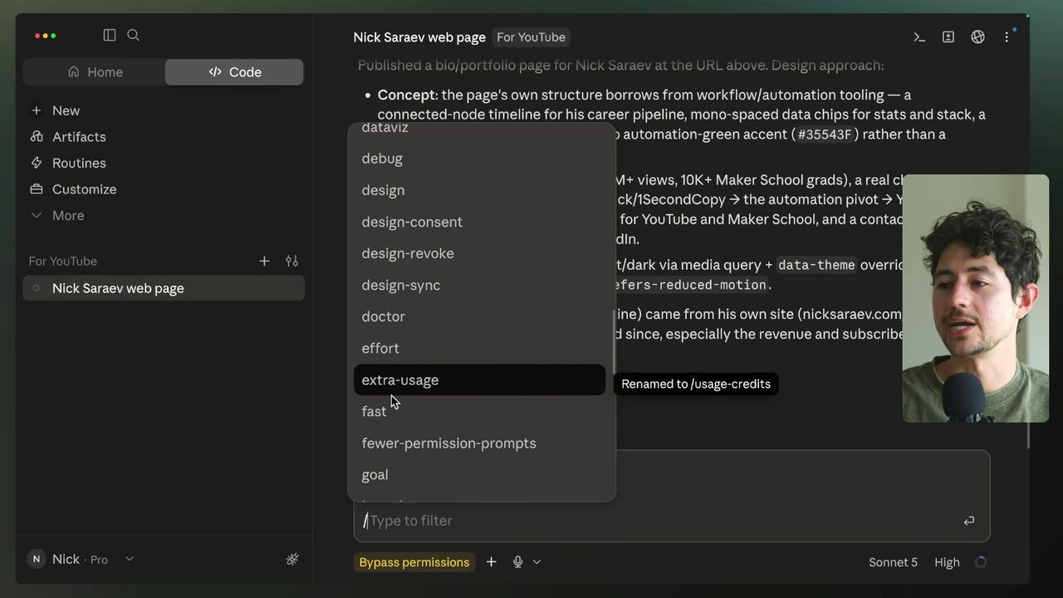The image size is (1063, 598).
Task: Change the High effort level selector
Action: (x=947, y=562)
